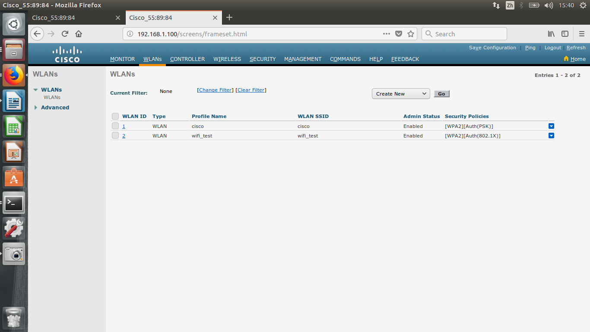Open WLAN ID 2 link
Viewport: 590px width, 332px height.
click(x=124, y=136)
